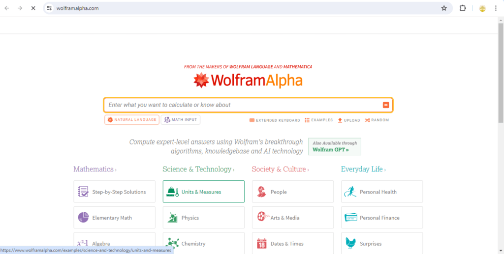Bookmark this page with the star icon
Image resolution: width=504 pixels, height=254 pixels.
pyautogui.click(x=444, y=8)
